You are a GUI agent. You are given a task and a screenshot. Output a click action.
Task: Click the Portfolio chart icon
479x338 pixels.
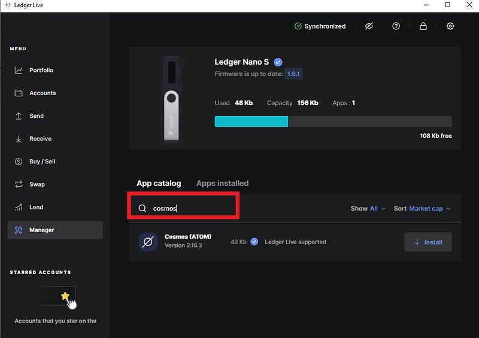[19, 70]
